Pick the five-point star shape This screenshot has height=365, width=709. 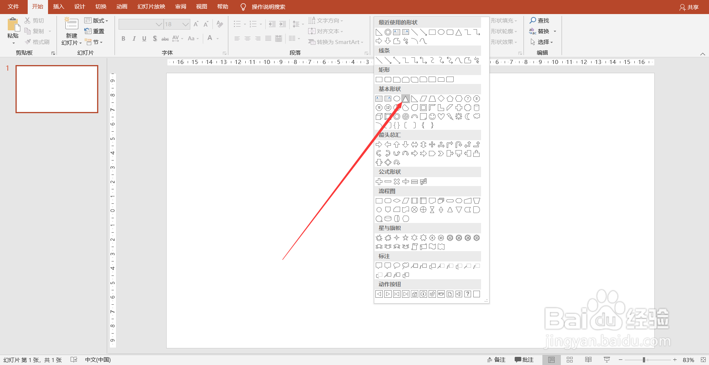(405, 238)
